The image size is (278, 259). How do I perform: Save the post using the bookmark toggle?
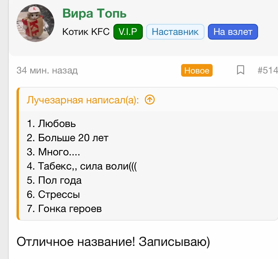pos(240,70)
